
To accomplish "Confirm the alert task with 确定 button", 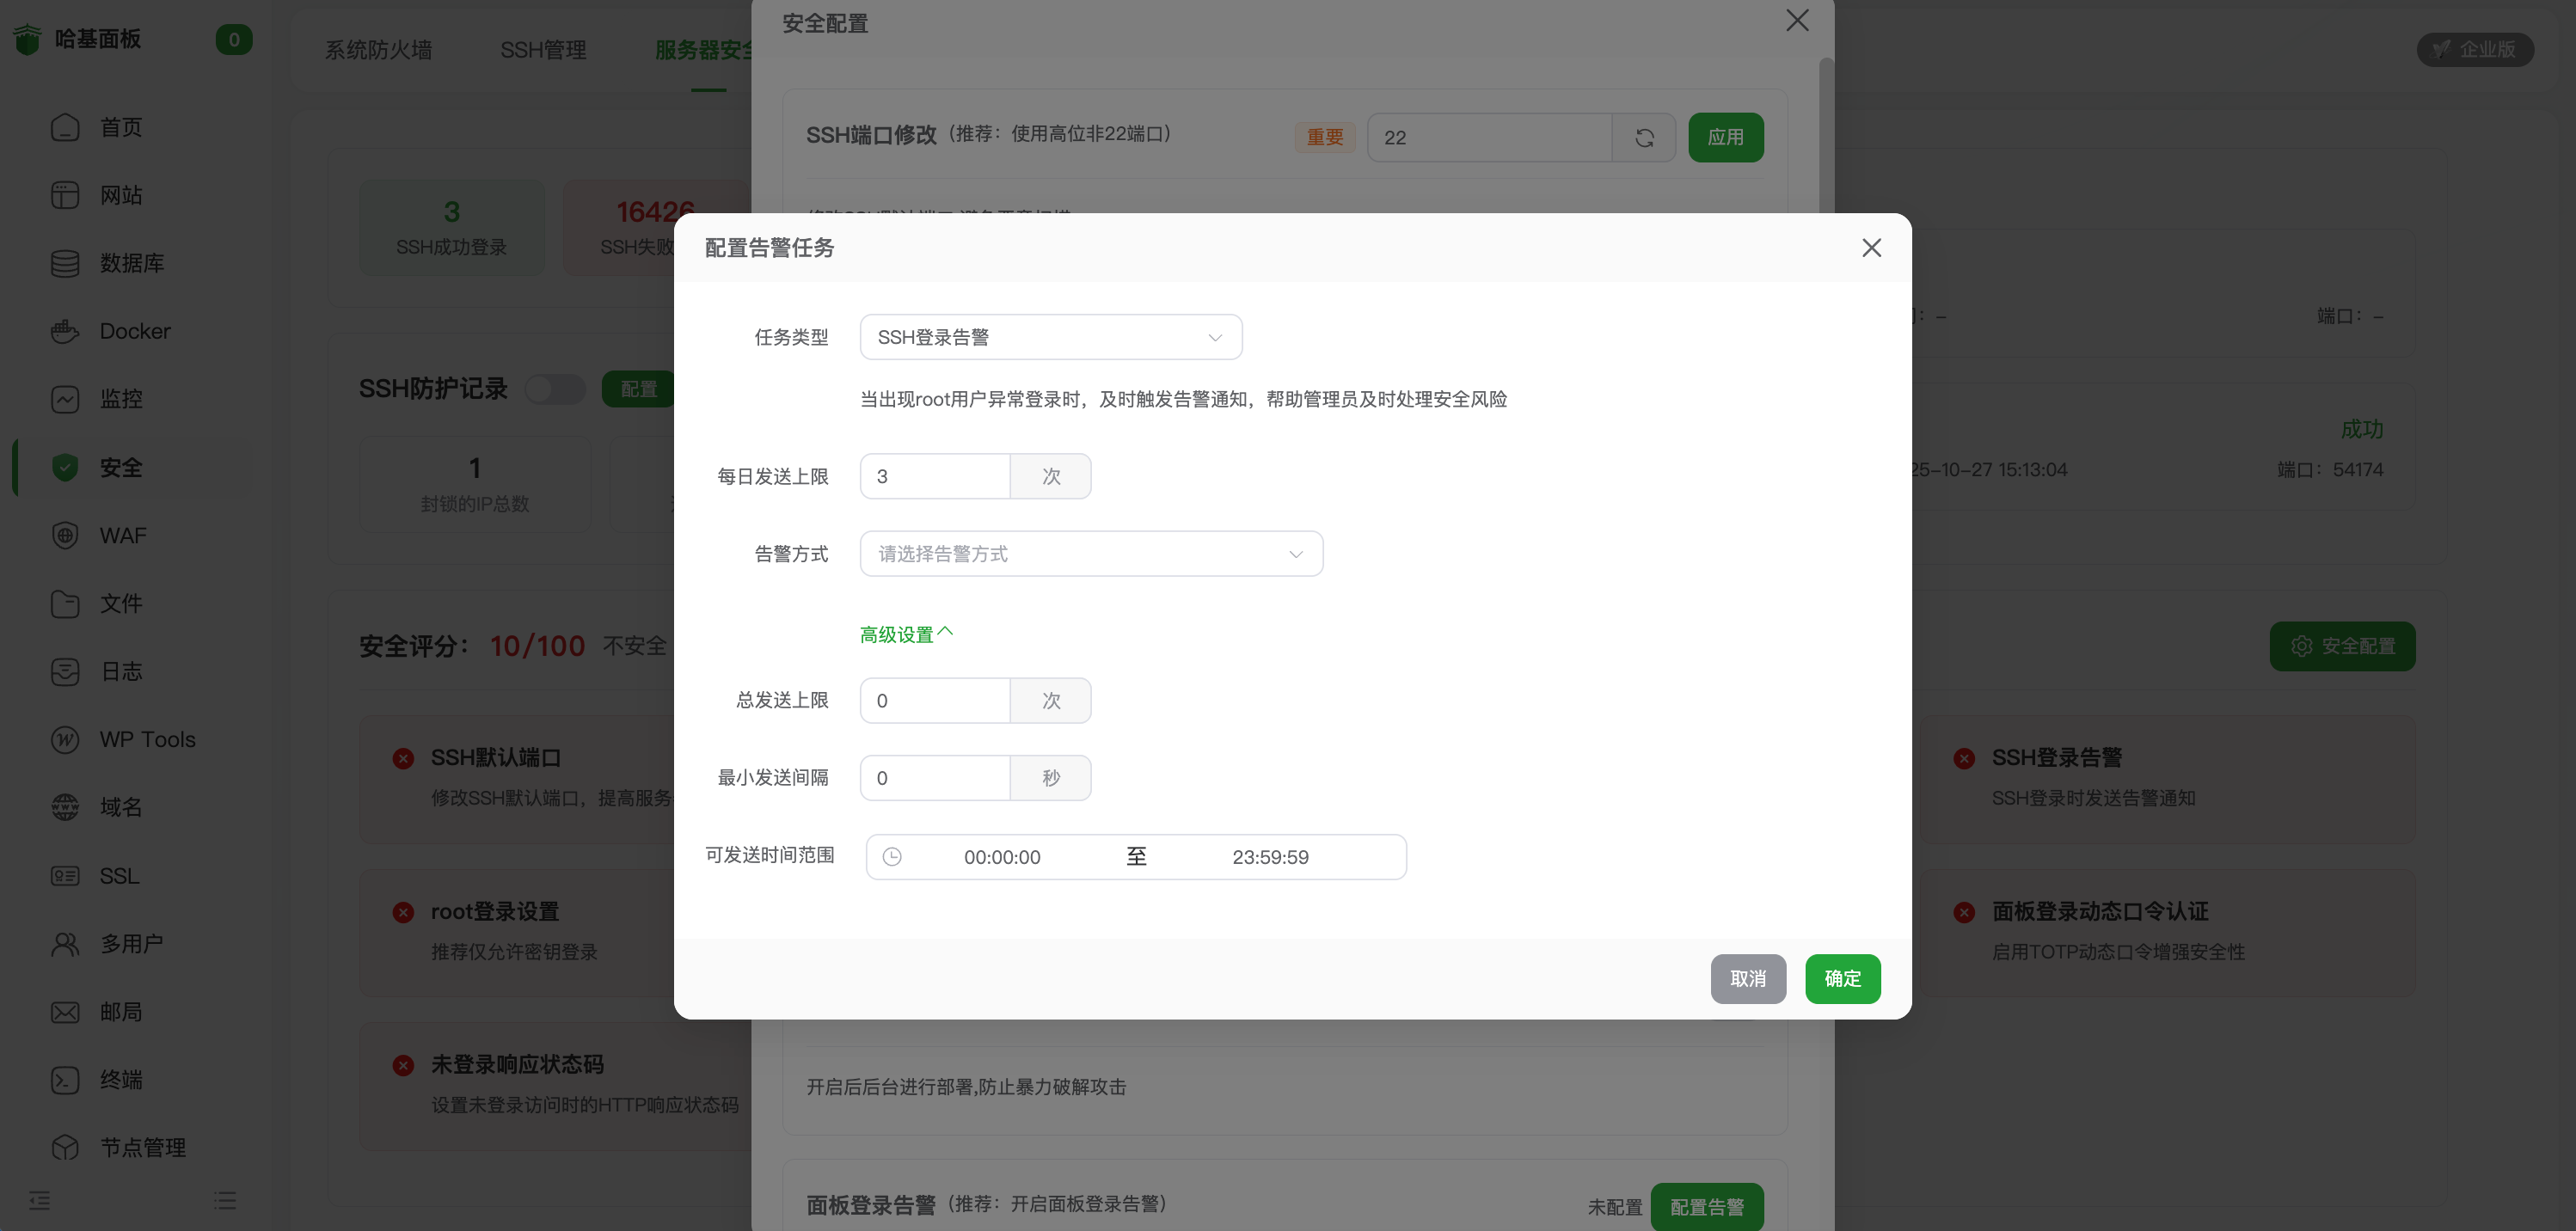I will [x=1842, y=979].
